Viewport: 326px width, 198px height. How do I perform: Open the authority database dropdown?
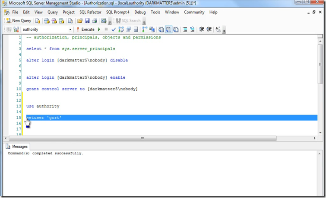coord(70,29)
